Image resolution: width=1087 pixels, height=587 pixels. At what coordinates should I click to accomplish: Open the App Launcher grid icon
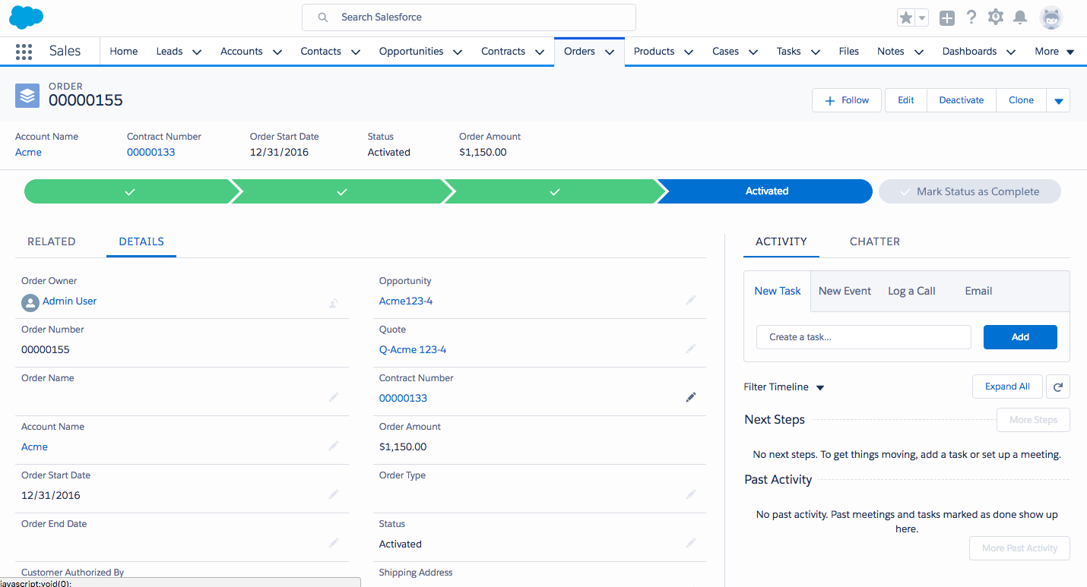tap(24, 52)
